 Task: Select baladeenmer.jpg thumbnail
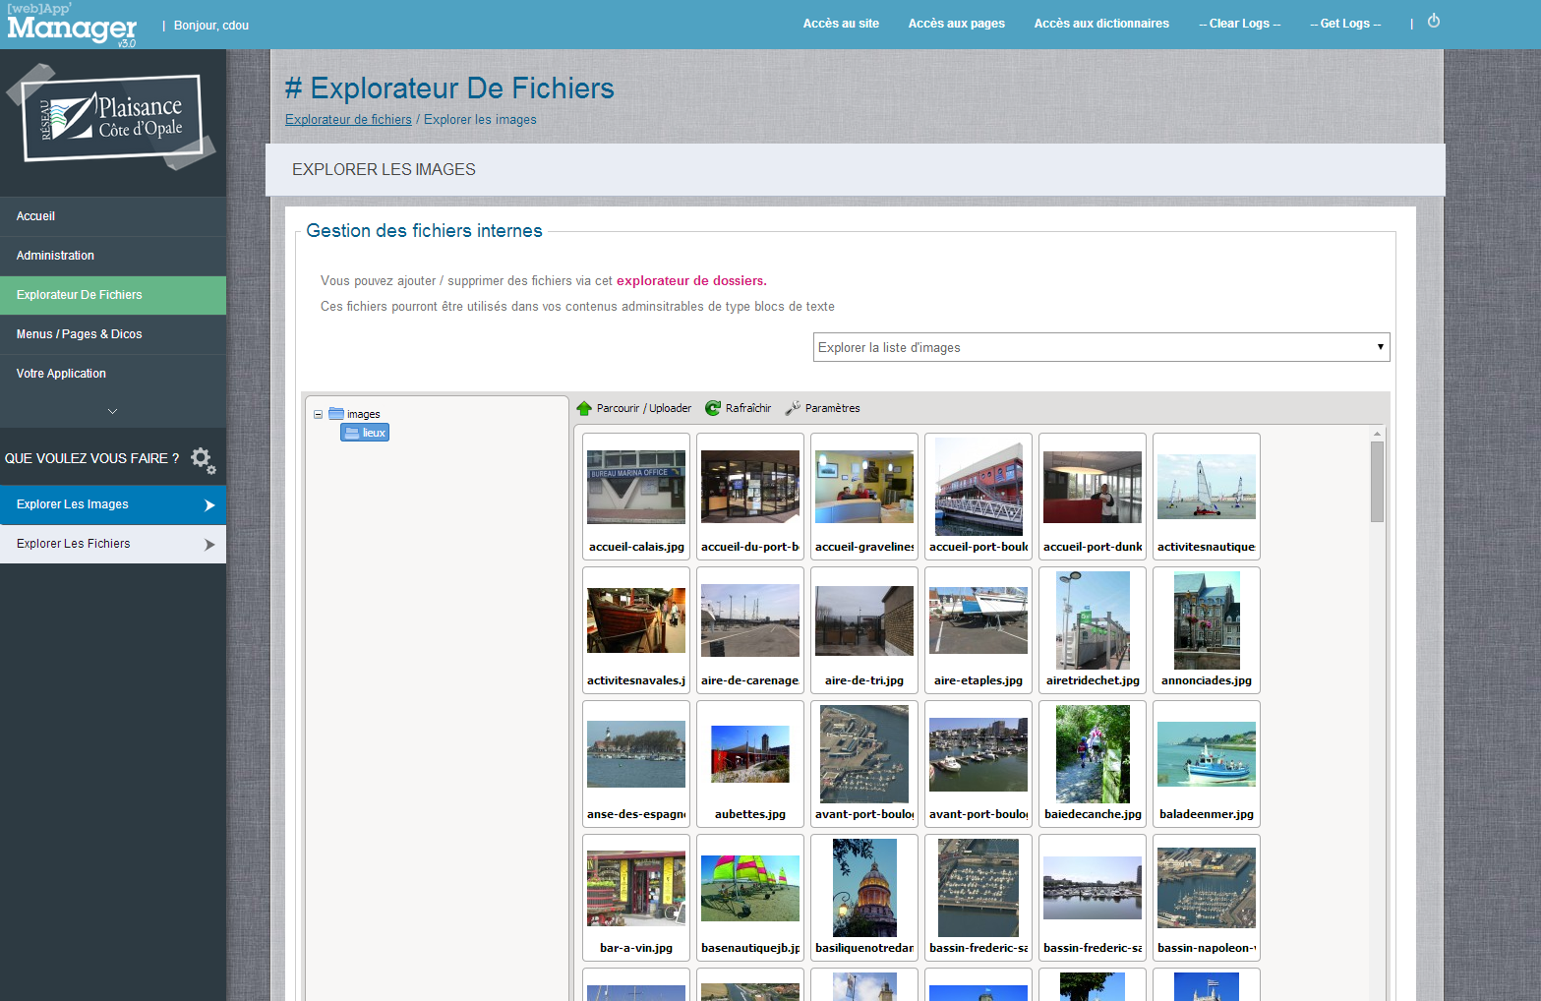pyautogui.click(x=1207, y=764)
